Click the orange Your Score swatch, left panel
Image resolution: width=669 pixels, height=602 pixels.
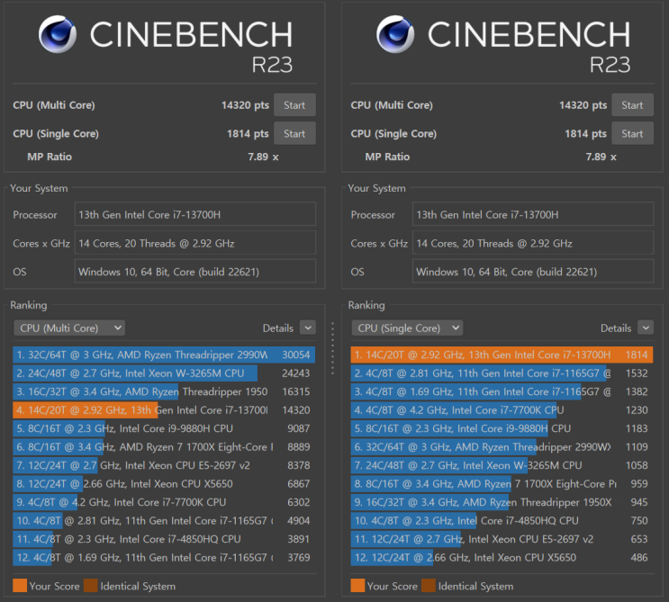20,586
